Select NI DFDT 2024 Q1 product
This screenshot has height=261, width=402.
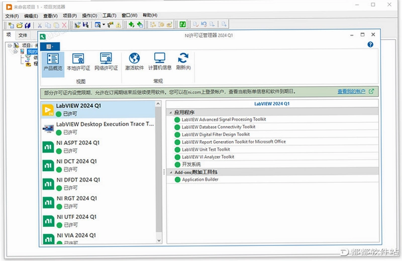click(x=98, y=184)
